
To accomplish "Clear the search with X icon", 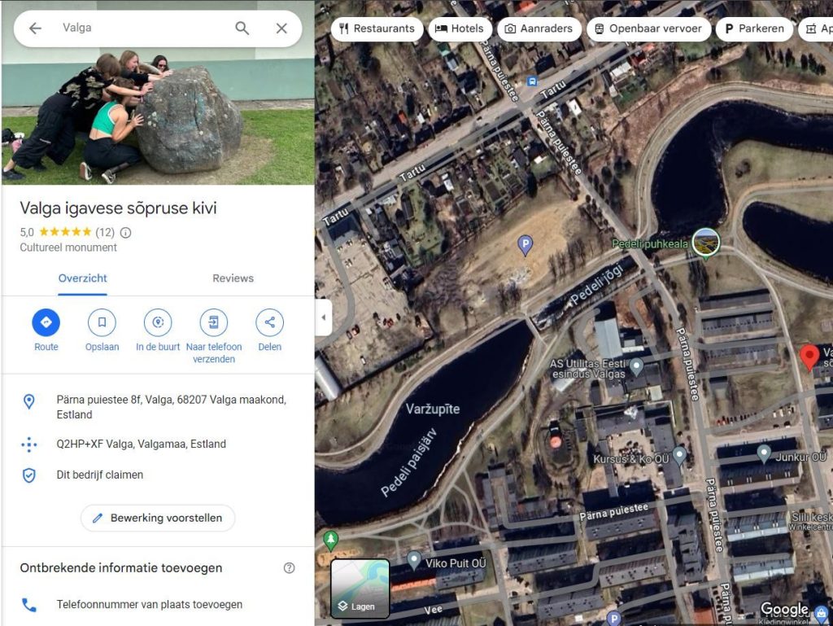I will coord(281,28).
